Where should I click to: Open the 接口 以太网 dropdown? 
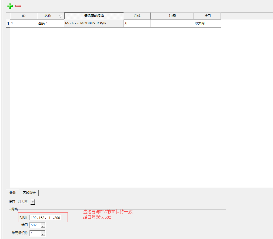[26, 202]
